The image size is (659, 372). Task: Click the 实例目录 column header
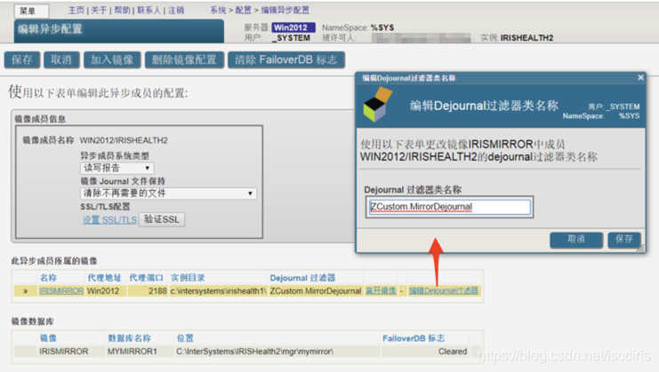188,278
